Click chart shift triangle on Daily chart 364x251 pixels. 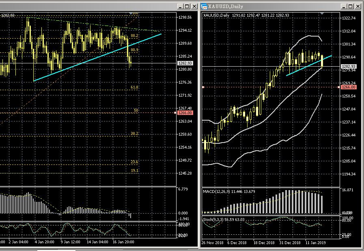pos(322,13)
